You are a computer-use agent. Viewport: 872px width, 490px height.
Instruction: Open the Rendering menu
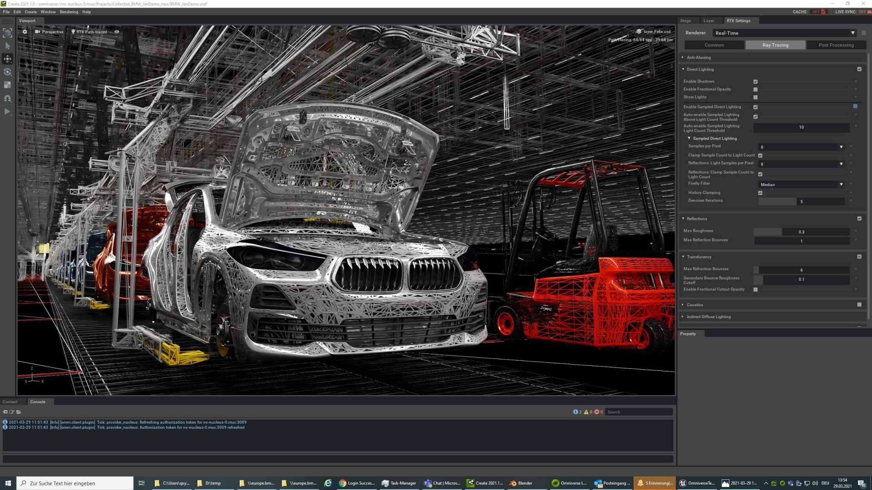pyautogui.click(x=68, y=11)
